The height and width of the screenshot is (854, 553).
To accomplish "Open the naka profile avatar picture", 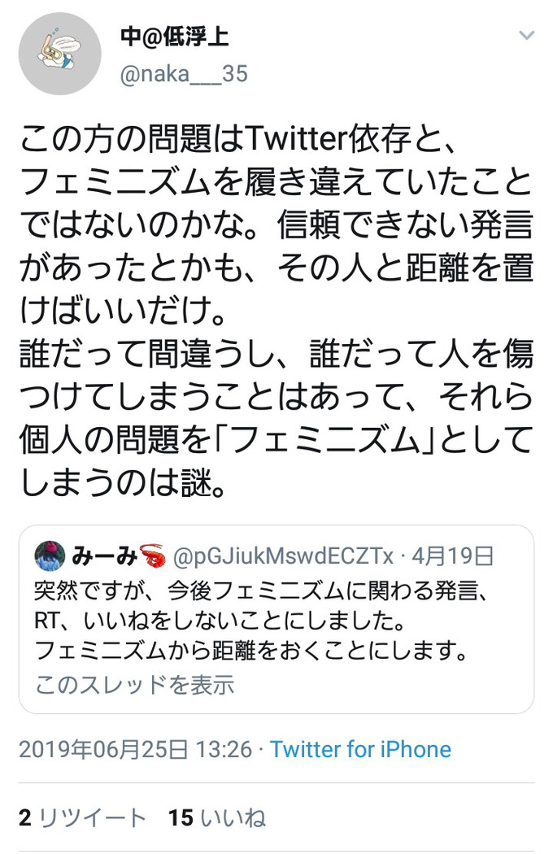I will click(x=59, y=54).
